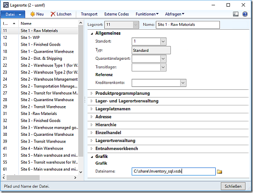Open the Standort dropdown
This screenshot has height=193, width=253.
(x=163, y=41)
